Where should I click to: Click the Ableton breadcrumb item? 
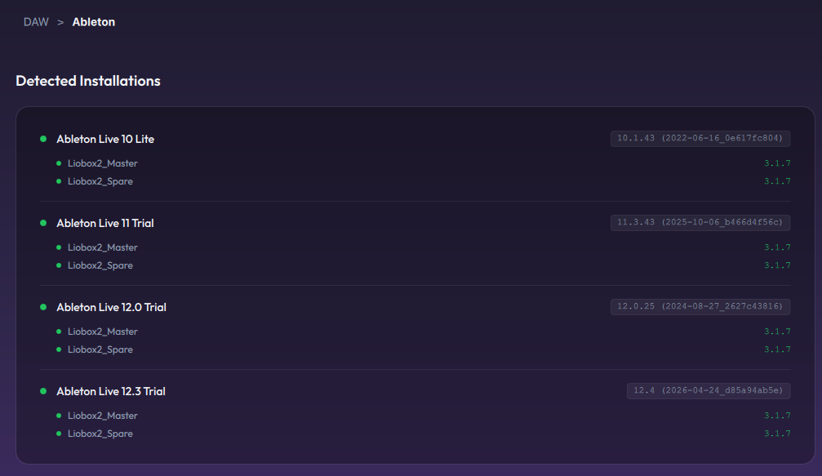coord(93,22)
